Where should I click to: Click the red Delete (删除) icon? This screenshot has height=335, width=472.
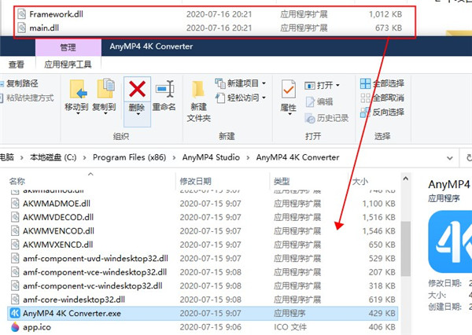pyautogui.click(x=137, y=90)
